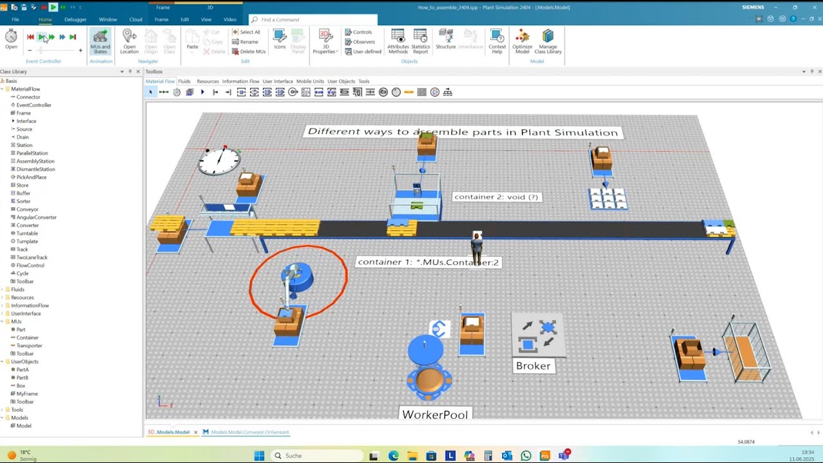Toggle MUs and States animation

100,42
